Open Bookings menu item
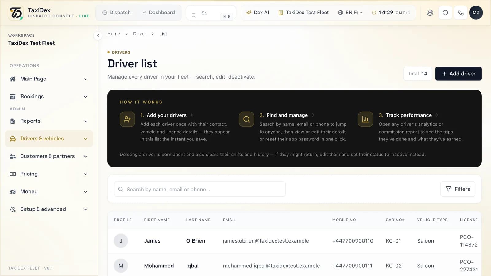 tap(49, 97)
